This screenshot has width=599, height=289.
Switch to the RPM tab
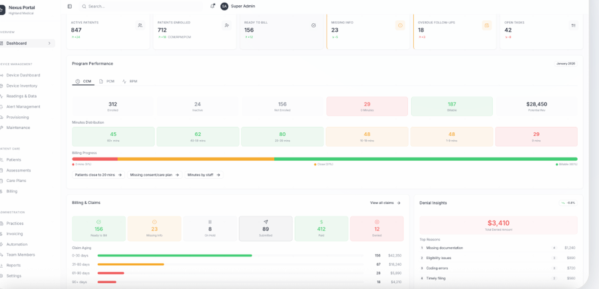(x=130, y=81)
